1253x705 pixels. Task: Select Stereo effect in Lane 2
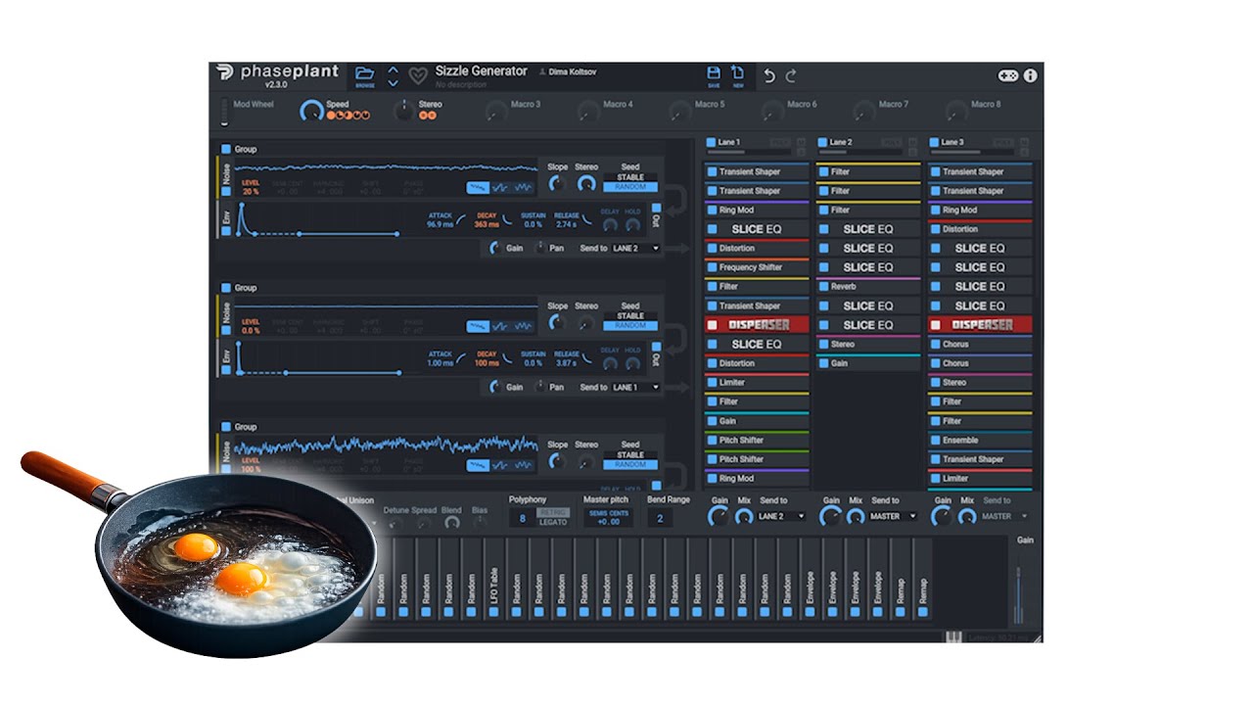[x=868, y=345]
